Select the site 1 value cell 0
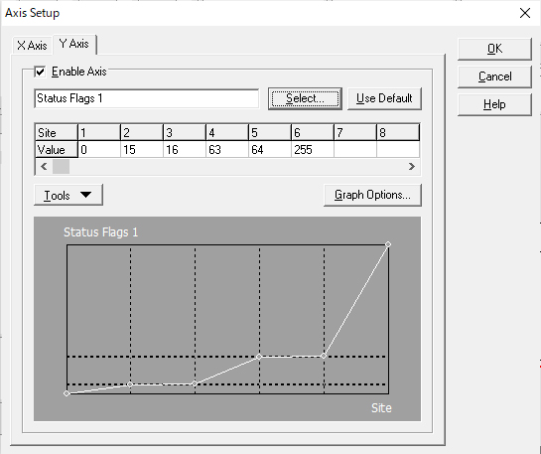Viewport: 541px width, 454px height. (x=99, y=149)
